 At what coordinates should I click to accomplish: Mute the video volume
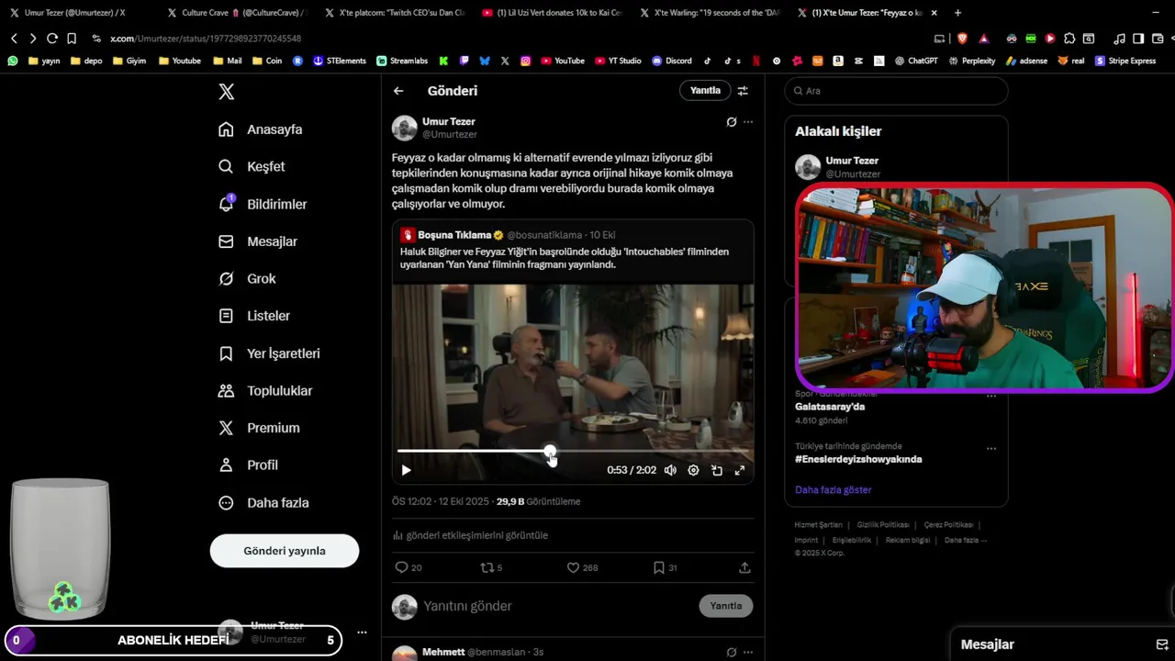670,470
